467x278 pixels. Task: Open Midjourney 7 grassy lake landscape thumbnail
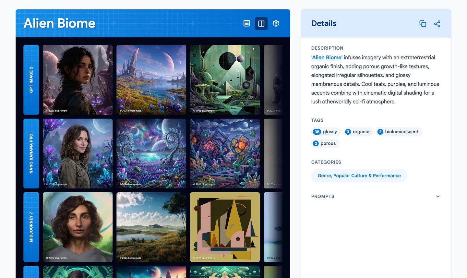[151, 227]
